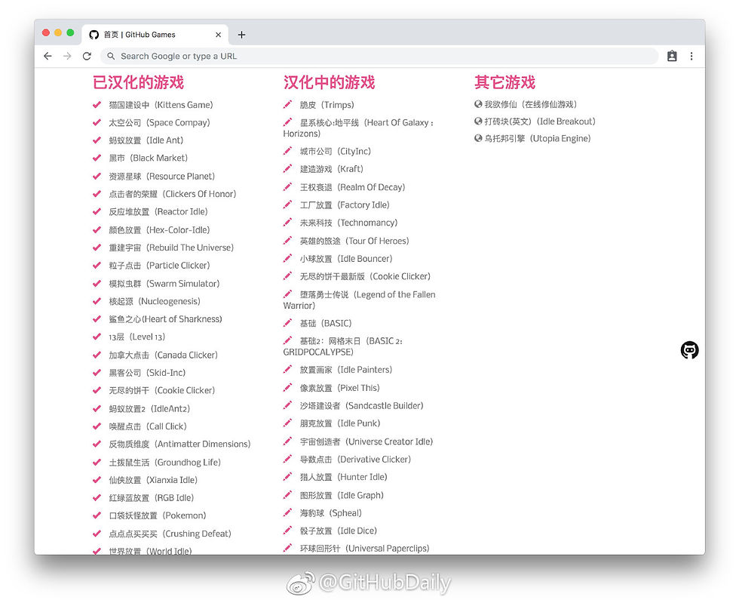Click the pencil icon beside Pixel This
This screenshot has height=603, width=739.
(287, 387)
